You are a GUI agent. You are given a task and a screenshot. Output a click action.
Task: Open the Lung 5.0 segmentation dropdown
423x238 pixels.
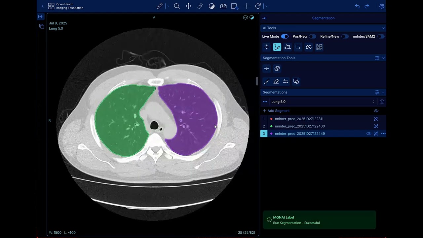pos(323,102)
